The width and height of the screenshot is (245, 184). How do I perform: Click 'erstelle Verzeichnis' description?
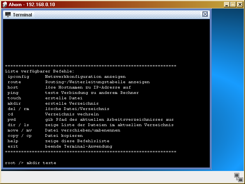click(x=72, y=103)
